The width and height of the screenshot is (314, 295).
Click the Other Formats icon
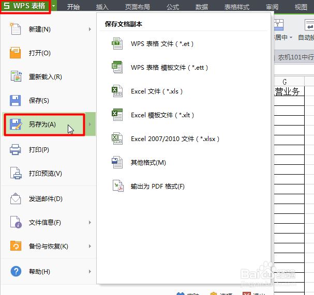pos(117,162)
